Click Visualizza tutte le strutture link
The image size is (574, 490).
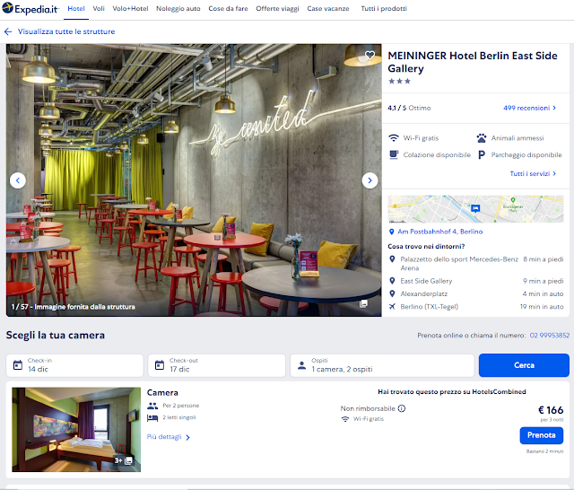[66, 31]
